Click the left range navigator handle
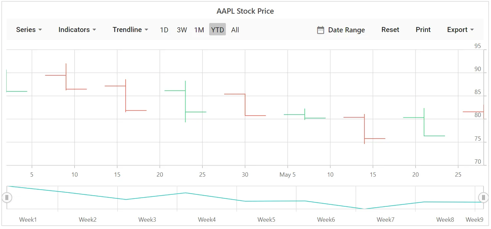The width and height of the screenshot is (491, 229). (x=7, y=198)
